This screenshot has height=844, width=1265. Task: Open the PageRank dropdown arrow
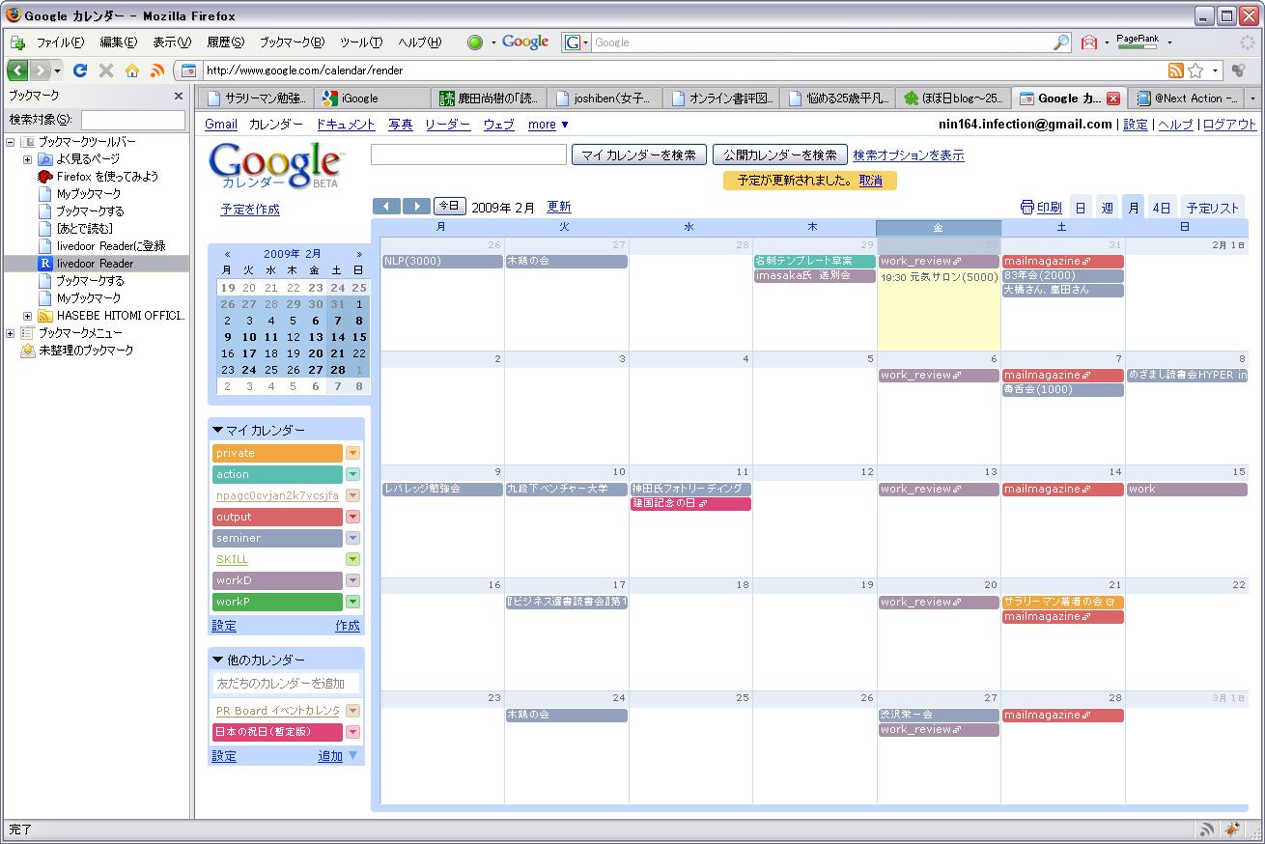point(1169,42)
